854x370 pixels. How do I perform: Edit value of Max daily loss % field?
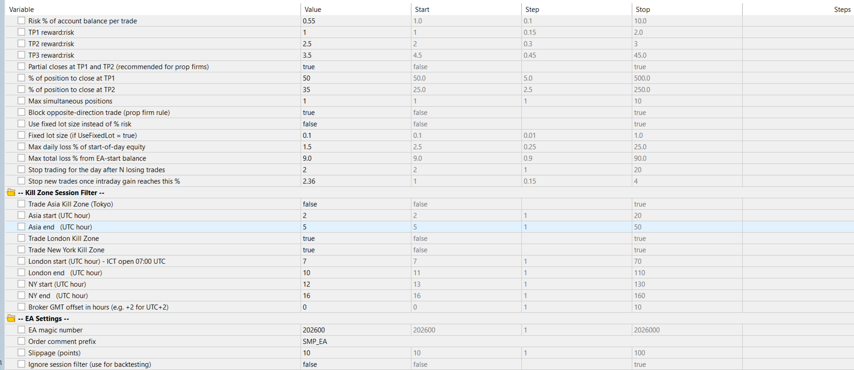tap(356, 147)
